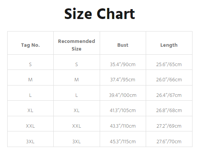Screen dimensions: 199x155
Task: Select the XXL tag number cell
Action: point(30,126)
